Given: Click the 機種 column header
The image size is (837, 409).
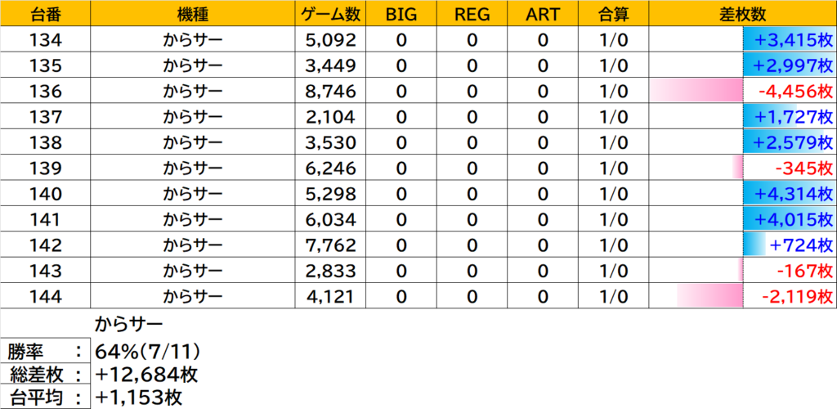Looking at the screenshot, I should [192, 14].
